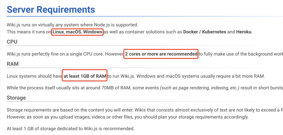Viewport: 283px width, 135px height.
Task: Click the RAM section heading
Action: [13, 64]
